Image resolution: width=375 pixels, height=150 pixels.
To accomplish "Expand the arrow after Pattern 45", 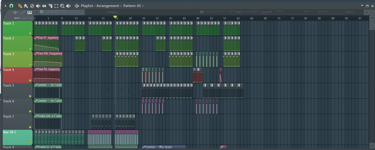I will pyautogui.click(x=143, y=6).
